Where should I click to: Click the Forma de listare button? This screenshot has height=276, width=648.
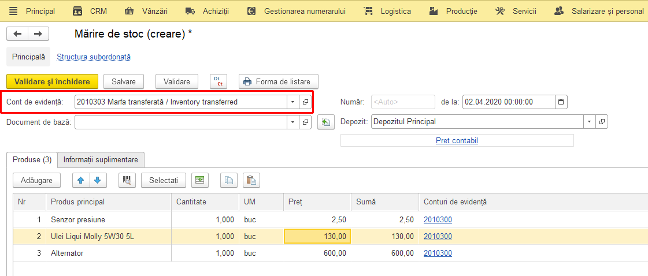point(279,81)
